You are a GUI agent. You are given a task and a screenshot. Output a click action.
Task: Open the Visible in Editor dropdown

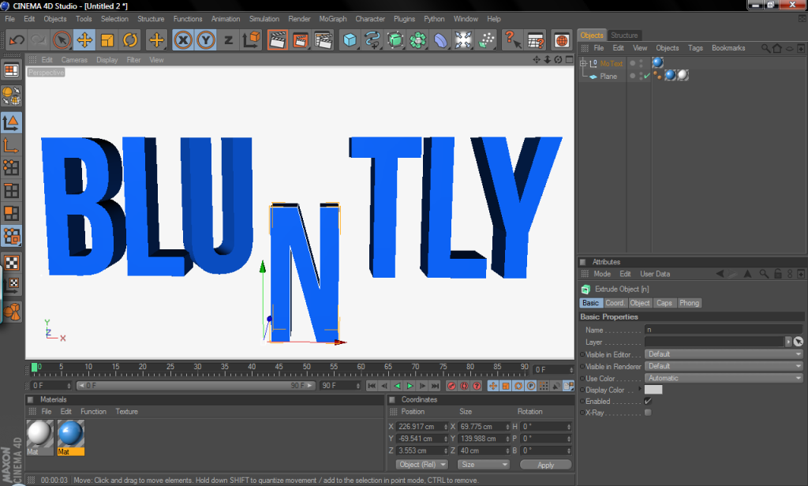(724, 354)
